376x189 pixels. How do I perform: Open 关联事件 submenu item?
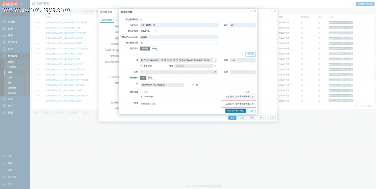12,88
